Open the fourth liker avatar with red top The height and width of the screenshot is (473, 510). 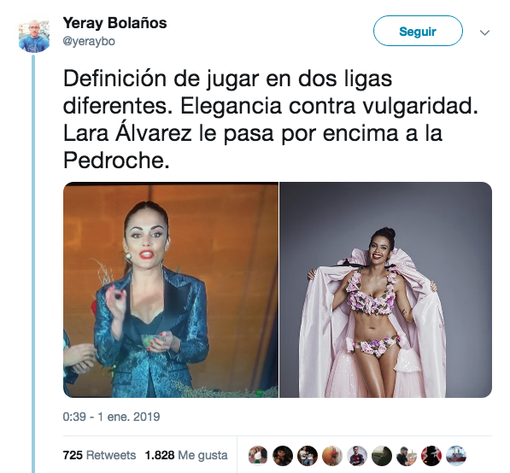coord(332,455)
